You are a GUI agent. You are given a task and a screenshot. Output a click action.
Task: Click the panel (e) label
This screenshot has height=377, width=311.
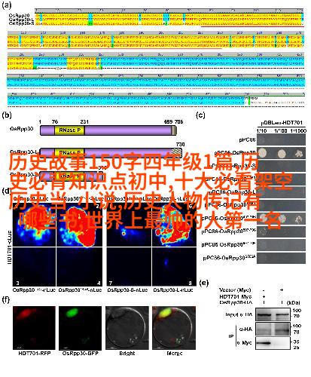[204, 283]
